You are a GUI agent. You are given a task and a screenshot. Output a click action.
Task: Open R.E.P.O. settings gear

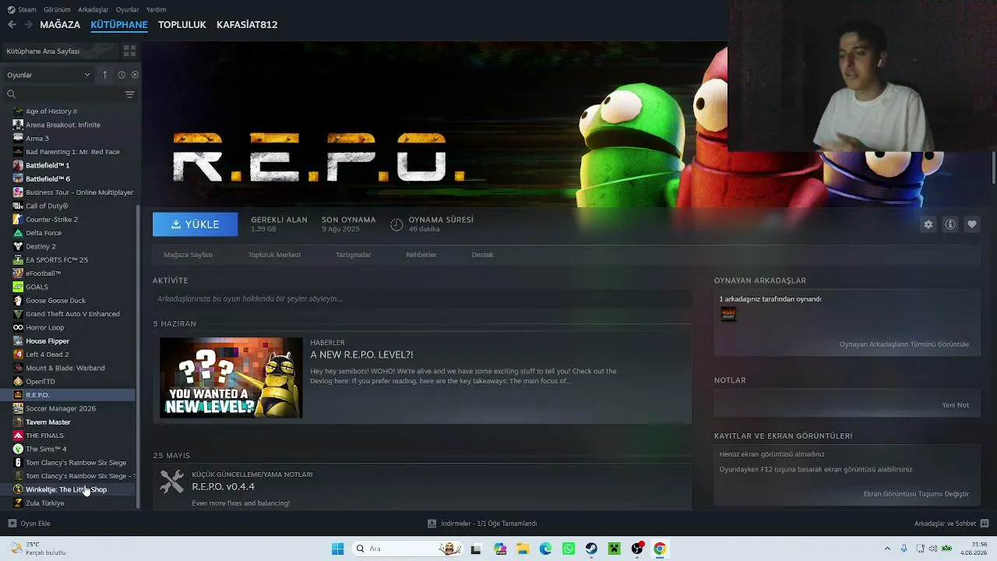click(x=928, y=224)
